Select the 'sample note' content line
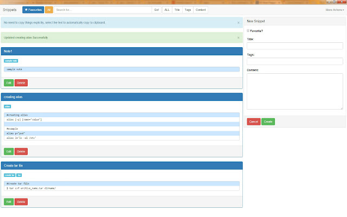Image resolution: width=347 pixels, height=217 pixels. pyautogui.click(x=121, y=69)
